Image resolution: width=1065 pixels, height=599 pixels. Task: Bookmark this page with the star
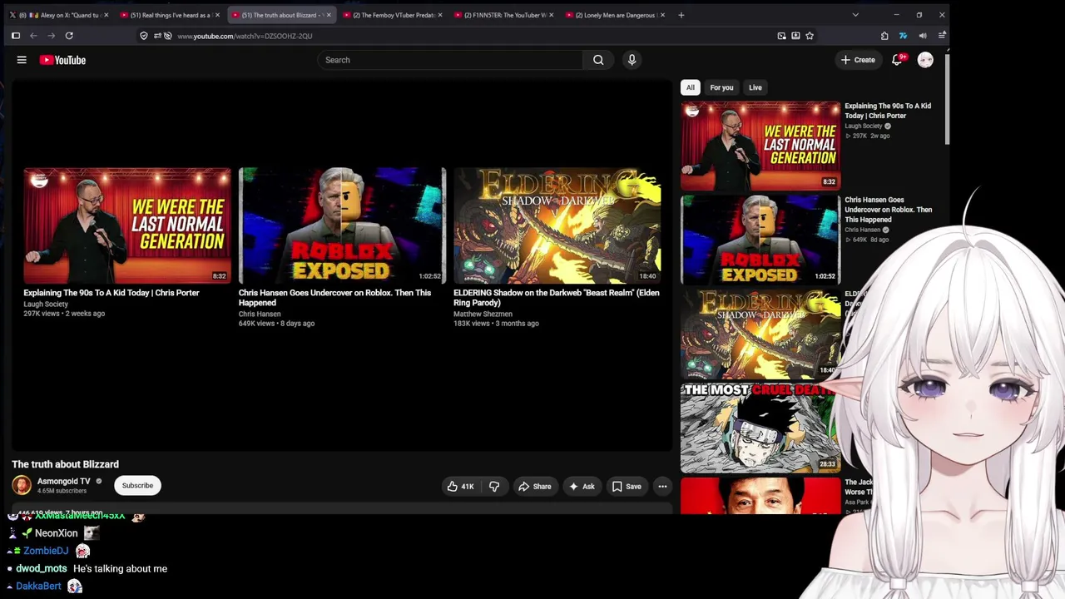(x=810, y=36)
